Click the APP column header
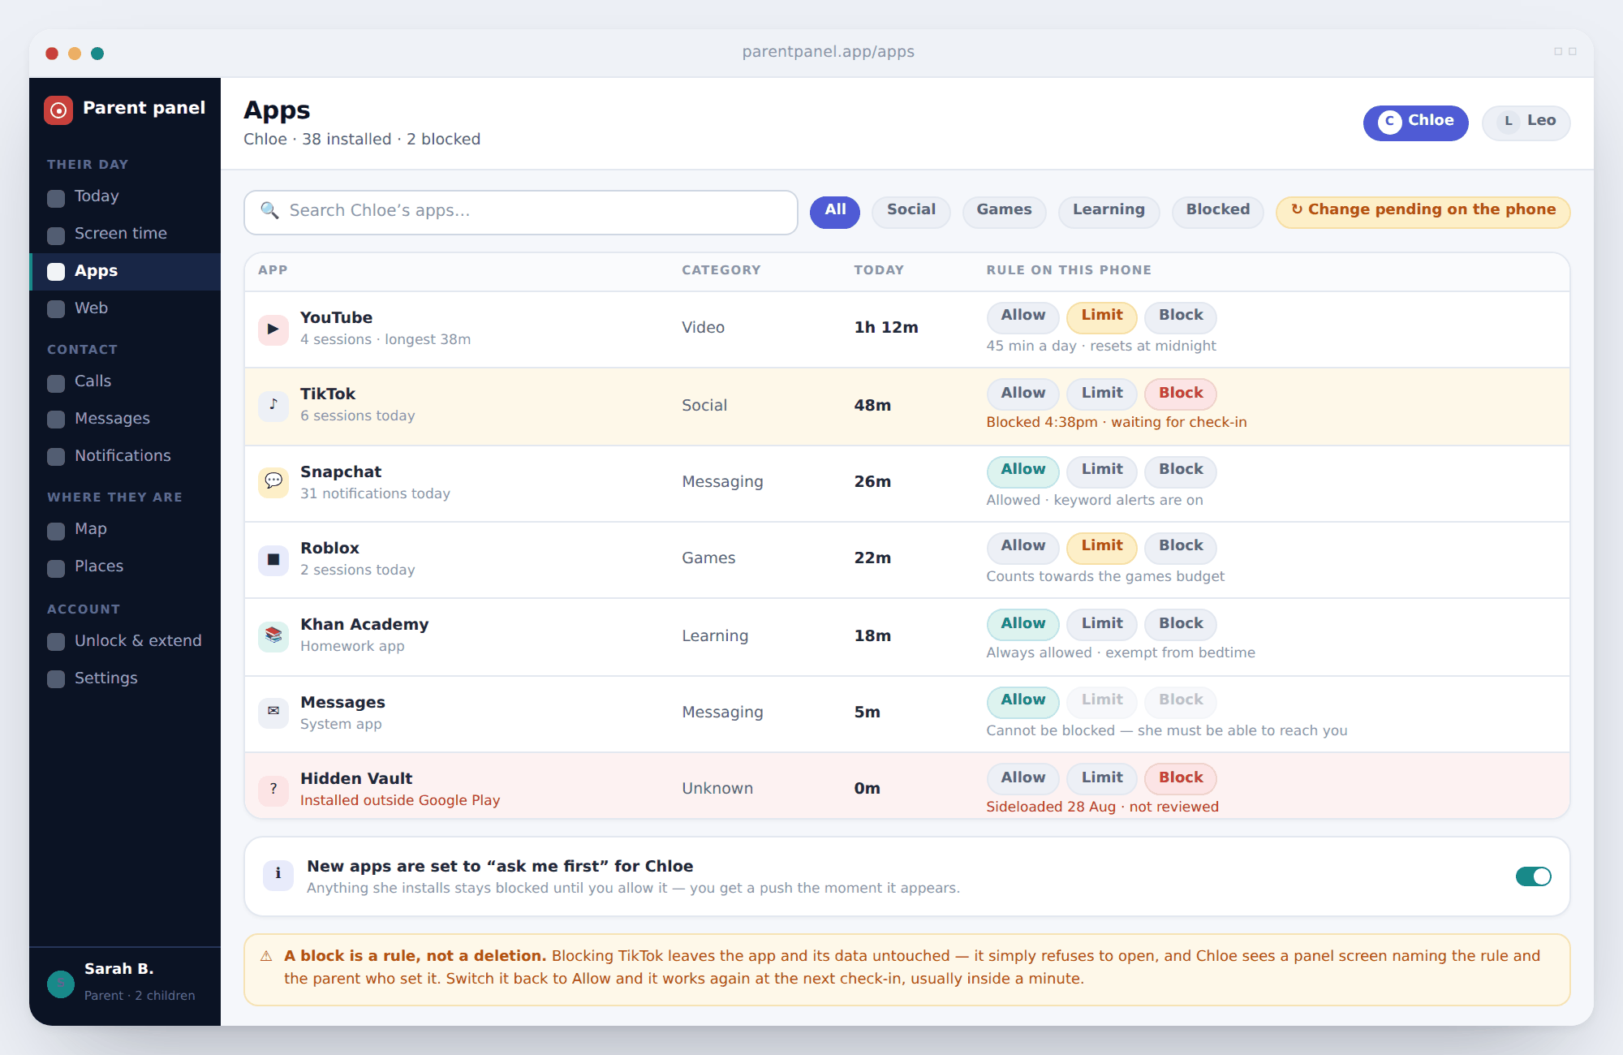Viewport: 1623px width, 1055px height. (273, 270)
